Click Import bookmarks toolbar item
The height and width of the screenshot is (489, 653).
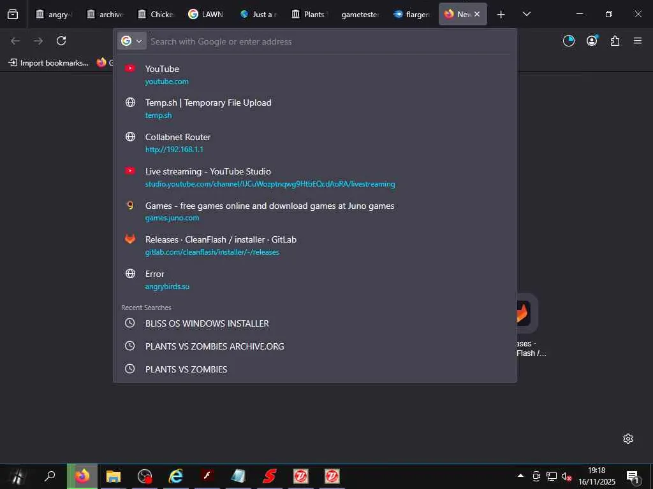pos(49,63)
